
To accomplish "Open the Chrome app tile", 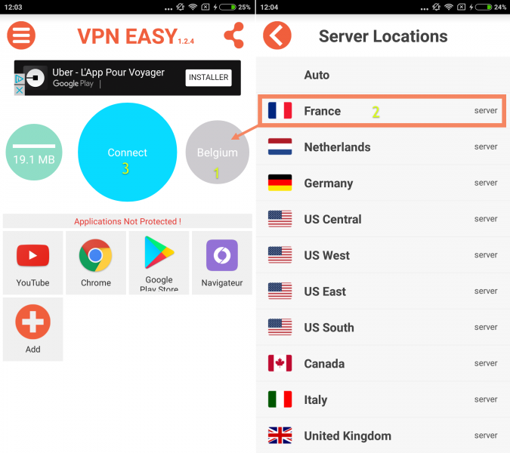I will coord(96,263).
